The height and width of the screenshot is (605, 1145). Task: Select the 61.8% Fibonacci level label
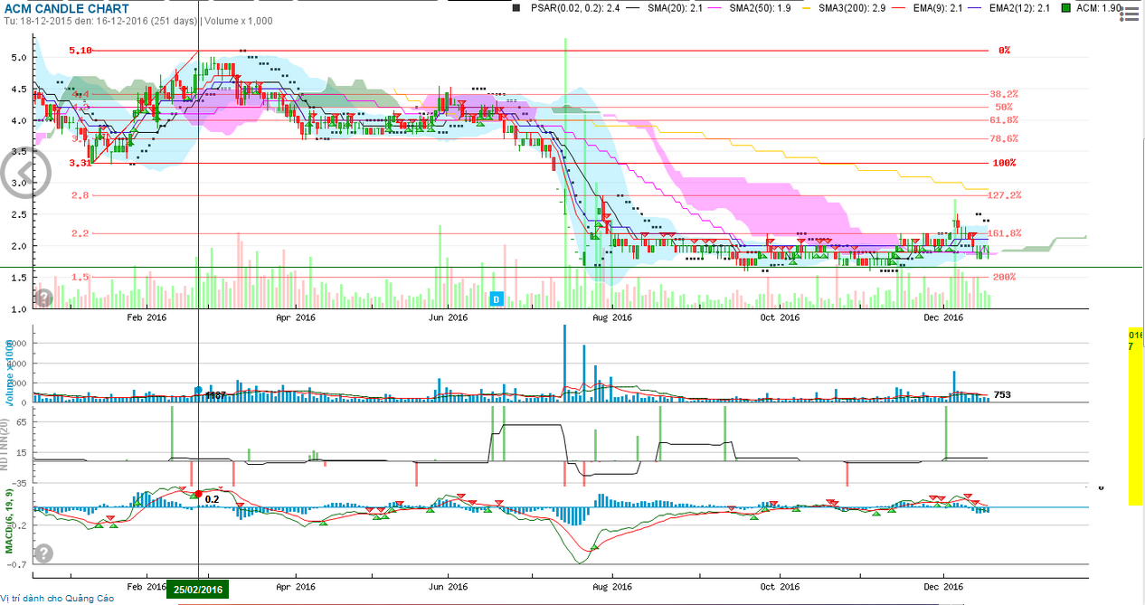(x=1004, y=119)
